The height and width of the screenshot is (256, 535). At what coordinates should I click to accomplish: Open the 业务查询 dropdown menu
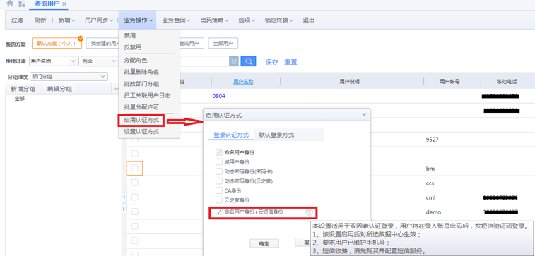click(x=176, y=20)
